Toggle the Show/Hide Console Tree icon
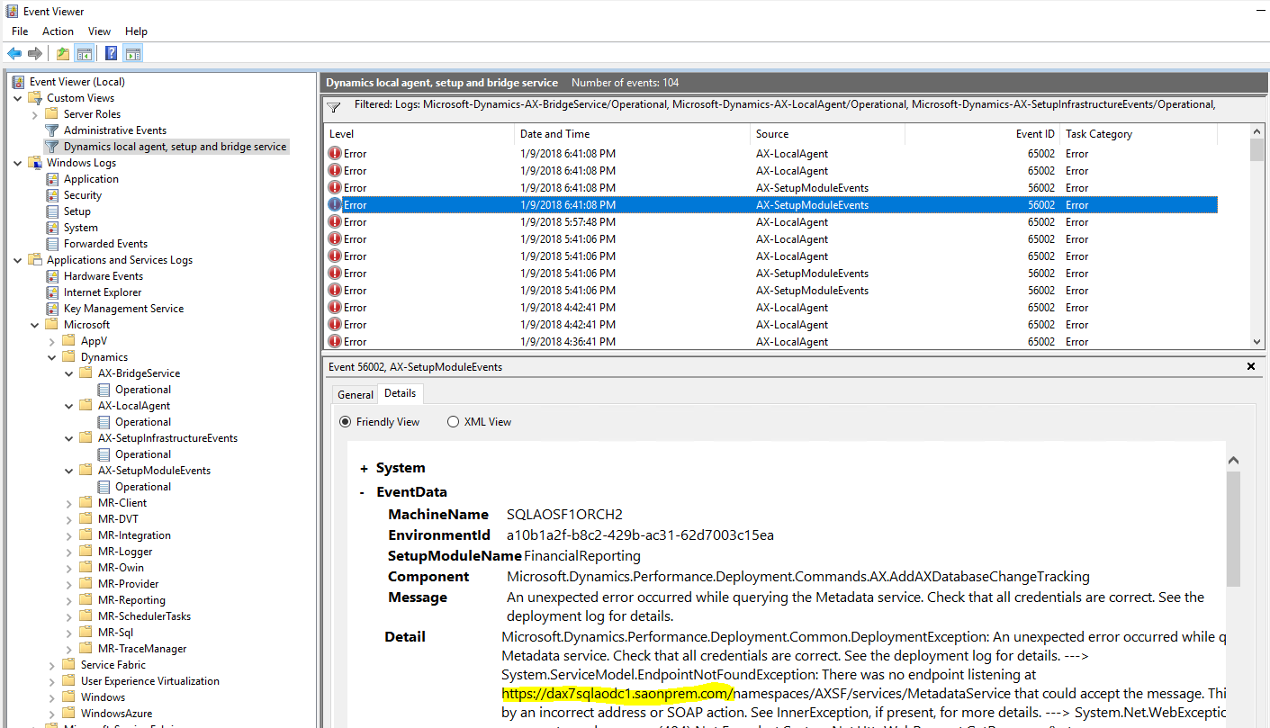The image size is (1270, 728). (84, 54)
